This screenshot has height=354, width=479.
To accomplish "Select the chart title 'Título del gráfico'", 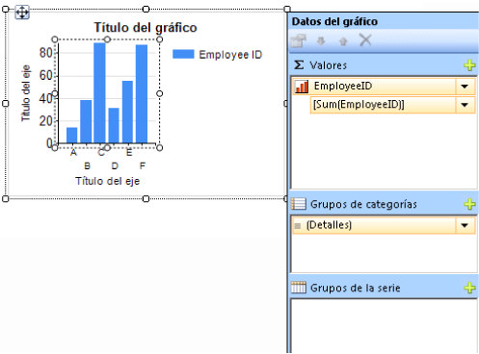I will tap(146, 28).
